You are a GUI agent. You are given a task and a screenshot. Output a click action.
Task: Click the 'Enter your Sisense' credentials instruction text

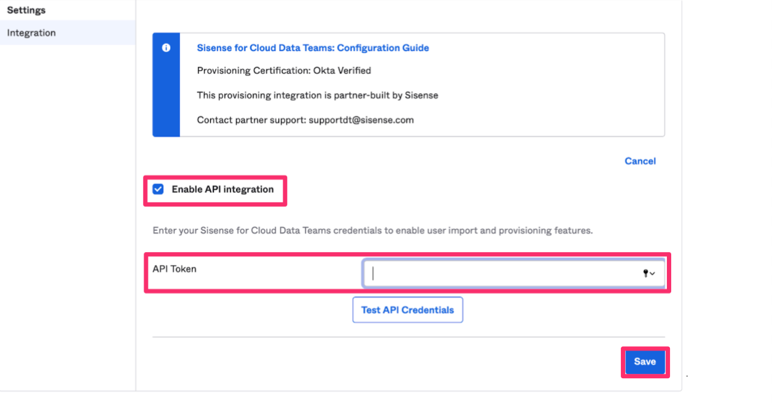tap(372, 231)
